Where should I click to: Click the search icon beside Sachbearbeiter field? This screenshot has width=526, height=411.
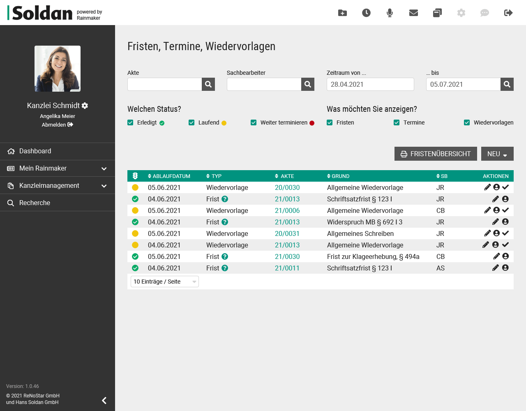[308, 84]
